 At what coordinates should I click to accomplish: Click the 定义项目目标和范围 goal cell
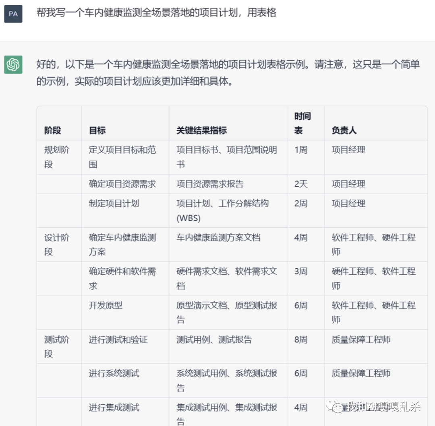[122, 157]
